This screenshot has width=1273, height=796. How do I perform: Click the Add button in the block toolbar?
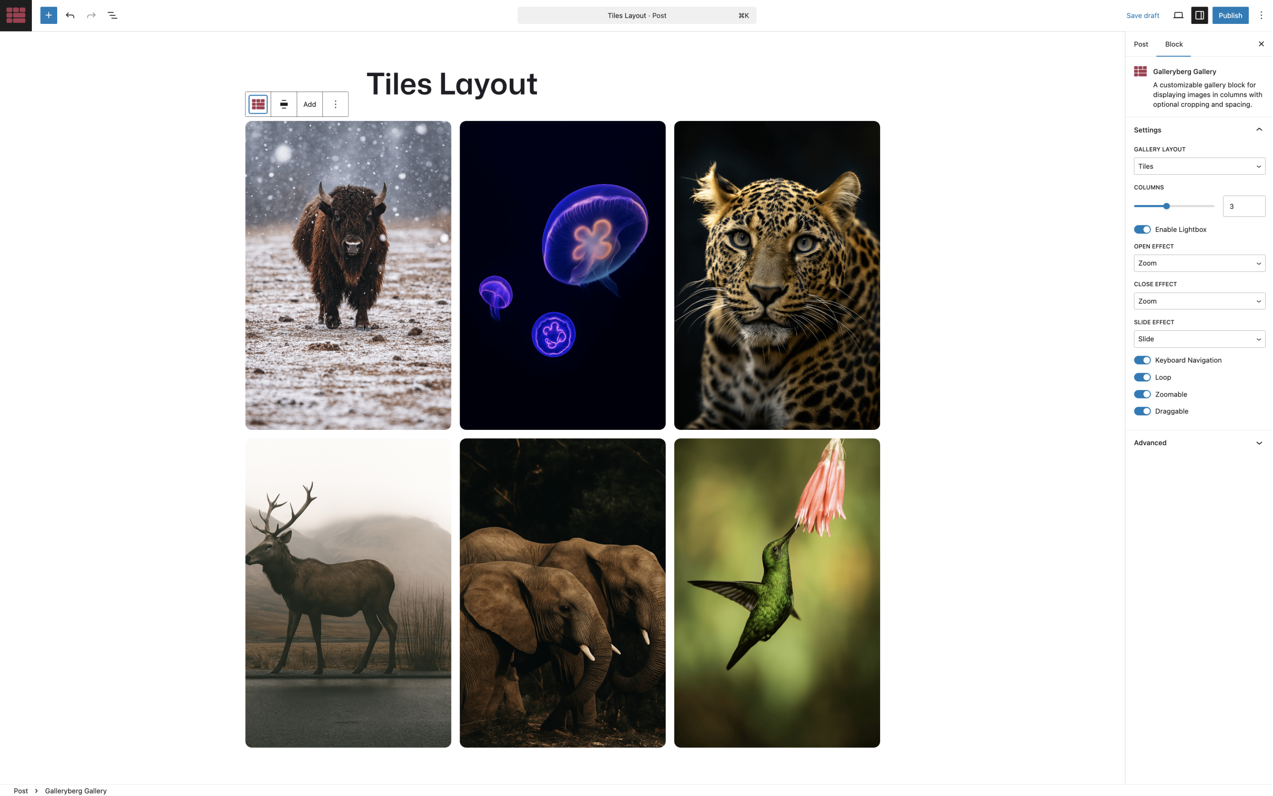(x=309, y=103)
